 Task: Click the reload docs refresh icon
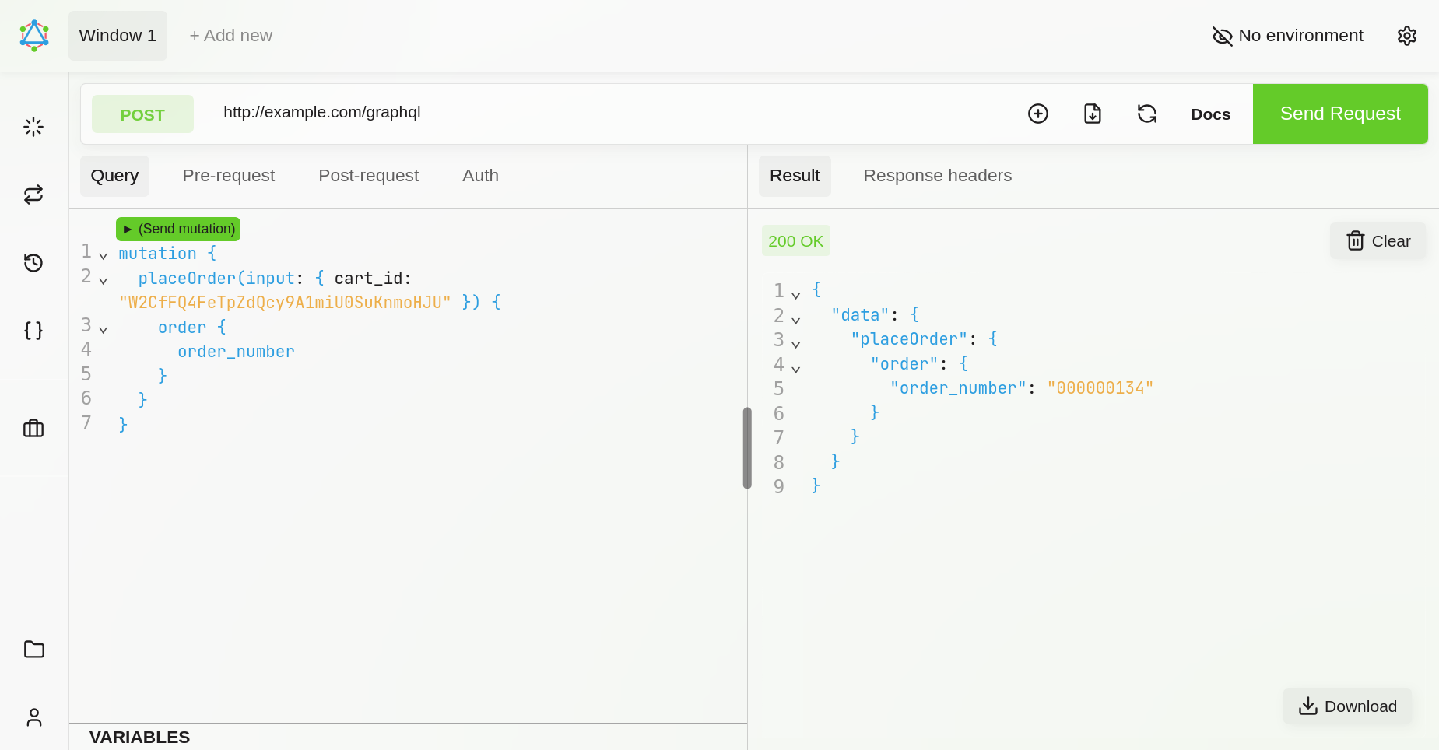pyautogui.click(x=1146, y=114)
